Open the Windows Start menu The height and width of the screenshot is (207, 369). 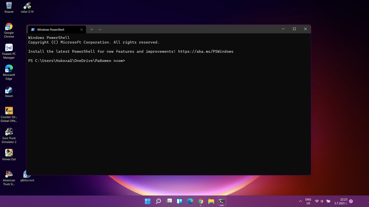(x=148, y=201)
